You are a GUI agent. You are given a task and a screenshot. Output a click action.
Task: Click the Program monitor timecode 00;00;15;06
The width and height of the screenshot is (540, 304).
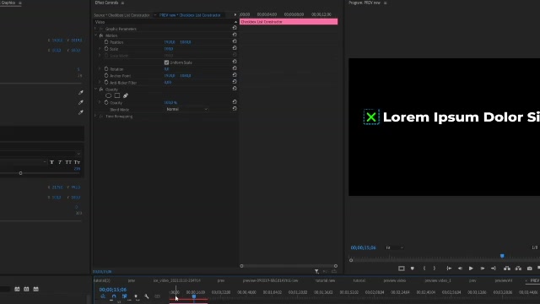(364, 247)
